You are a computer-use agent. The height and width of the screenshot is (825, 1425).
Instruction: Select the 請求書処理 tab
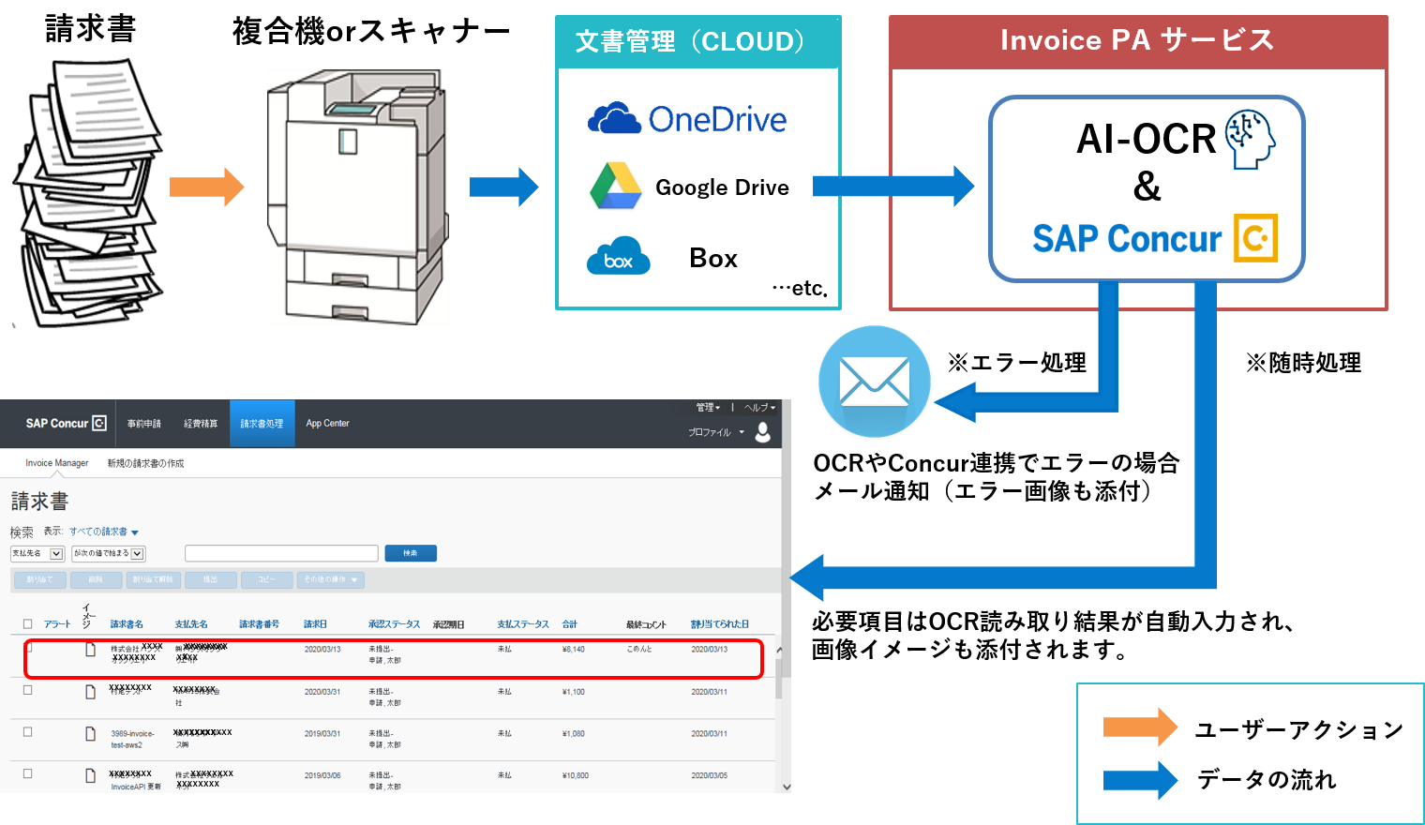coord(262,424)
